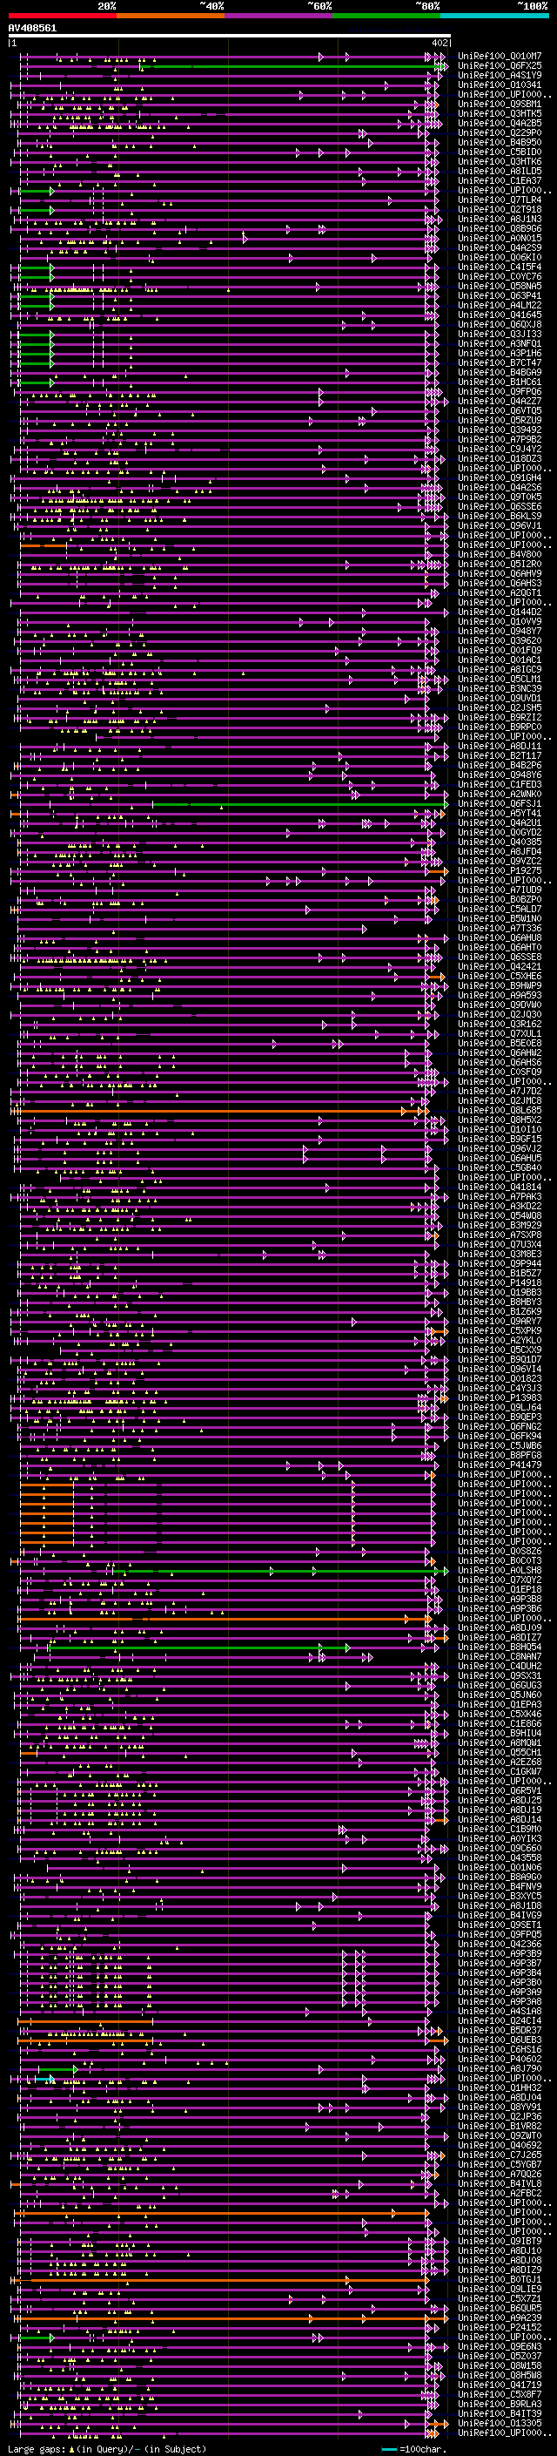The height and width of the screenshot is (2456, 557).
Task: Select the UniRef100_Q6QXJ8 label
Action: [x=499, y=324]
